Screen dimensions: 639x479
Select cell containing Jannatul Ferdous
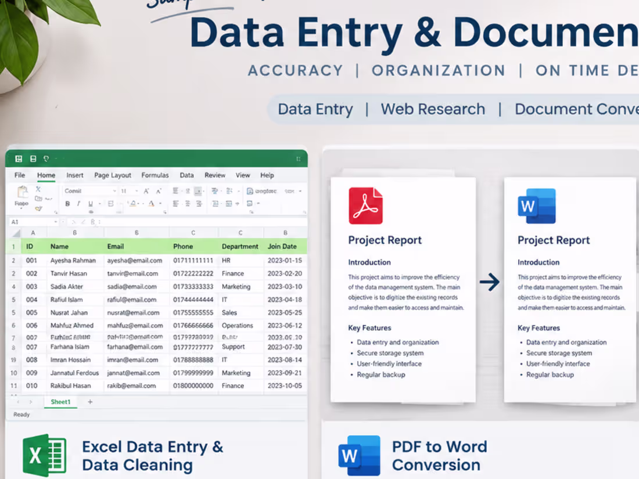[74, 373]
